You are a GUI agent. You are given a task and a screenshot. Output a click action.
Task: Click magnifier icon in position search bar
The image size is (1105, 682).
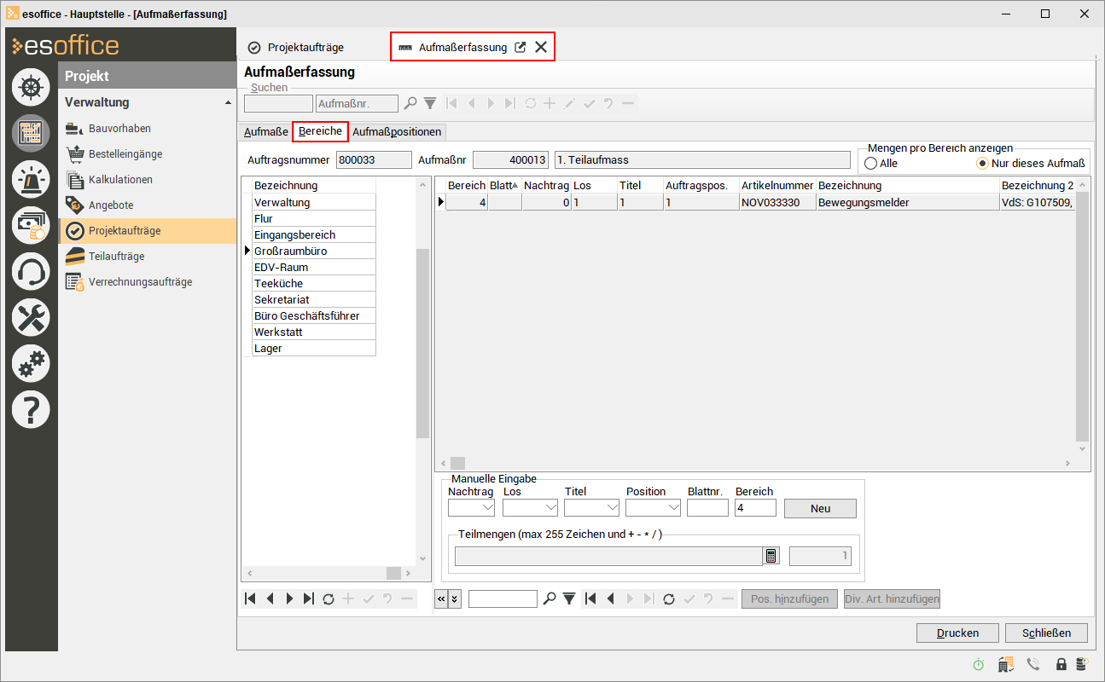[x=550, y=598]
